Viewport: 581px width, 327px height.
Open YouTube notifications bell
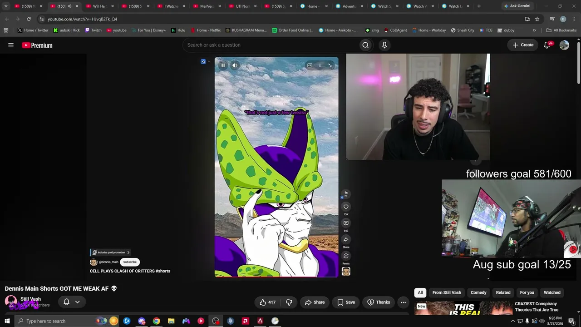547,45
